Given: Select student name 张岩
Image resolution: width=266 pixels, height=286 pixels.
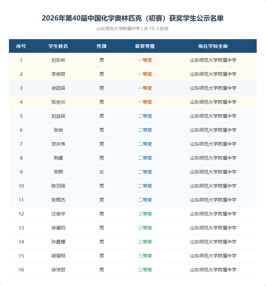Looking at the screenshot, I should coord(58,130).
